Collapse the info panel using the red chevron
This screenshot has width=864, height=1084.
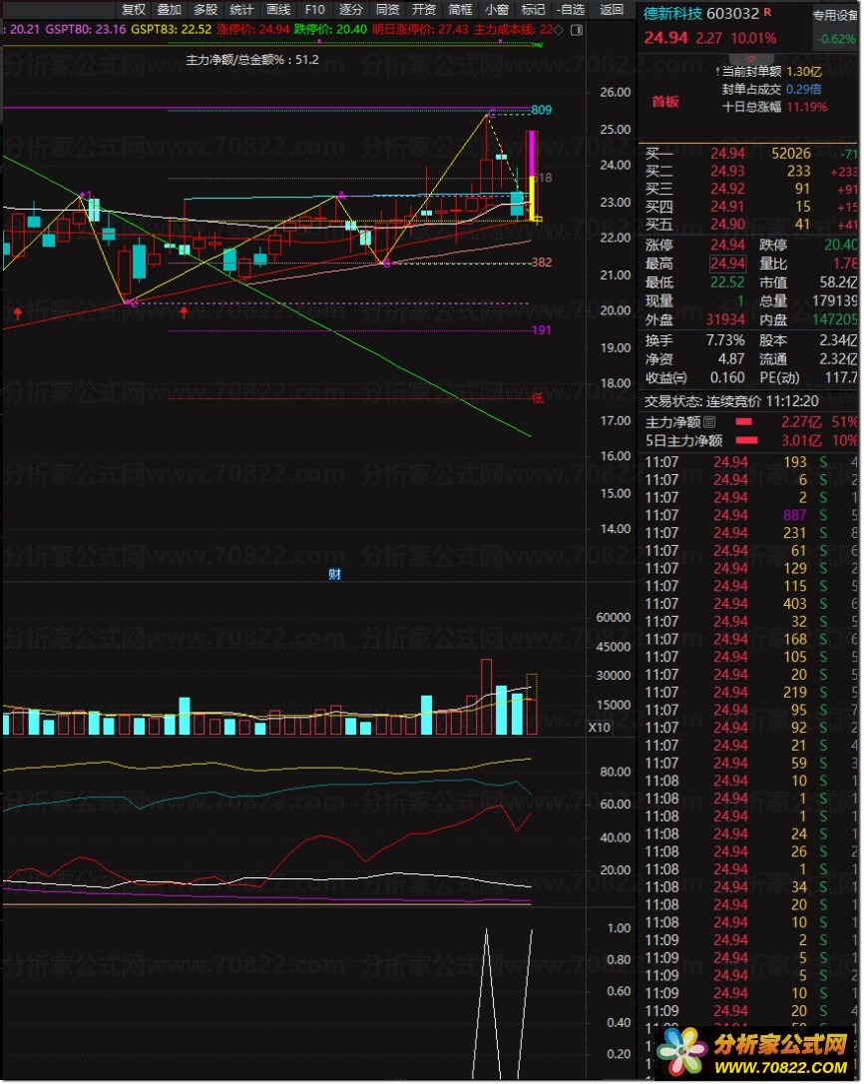click(751, 59)
